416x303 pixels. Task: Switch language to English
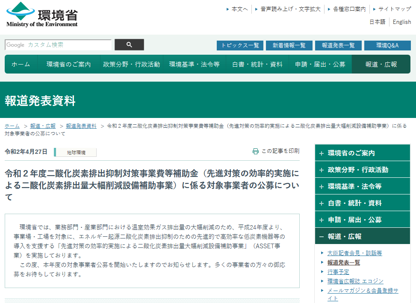click(x=401, y=22)
